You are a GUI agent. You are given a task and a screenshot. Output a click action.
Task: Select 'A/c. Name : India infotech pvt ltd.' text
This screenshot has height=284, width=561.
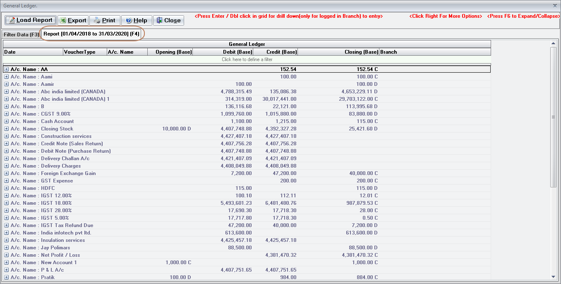51,233
